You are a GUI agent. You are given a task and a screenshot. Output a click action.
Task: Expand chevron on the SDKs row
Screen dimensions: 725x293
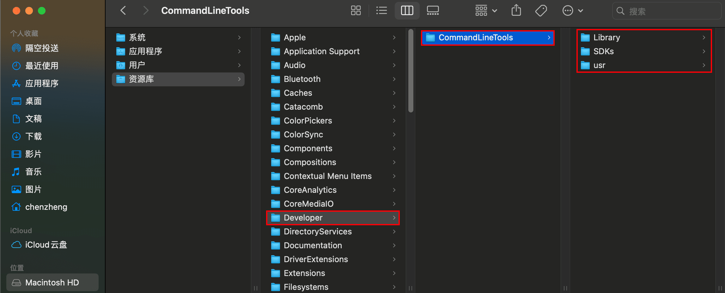(704, 51)
